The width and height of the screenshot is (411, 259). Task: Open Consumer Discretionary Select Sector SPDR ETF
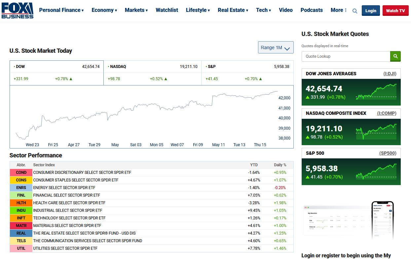(82, 173)
